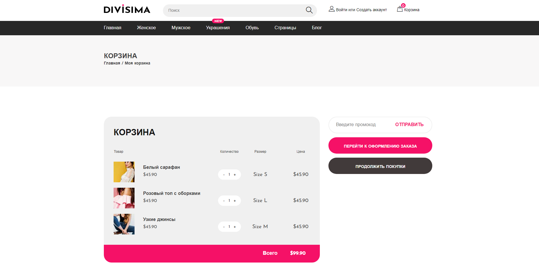The image size is (539, 276).
Task: Click the NEW badge above Украшения
Action: [218, 21]
